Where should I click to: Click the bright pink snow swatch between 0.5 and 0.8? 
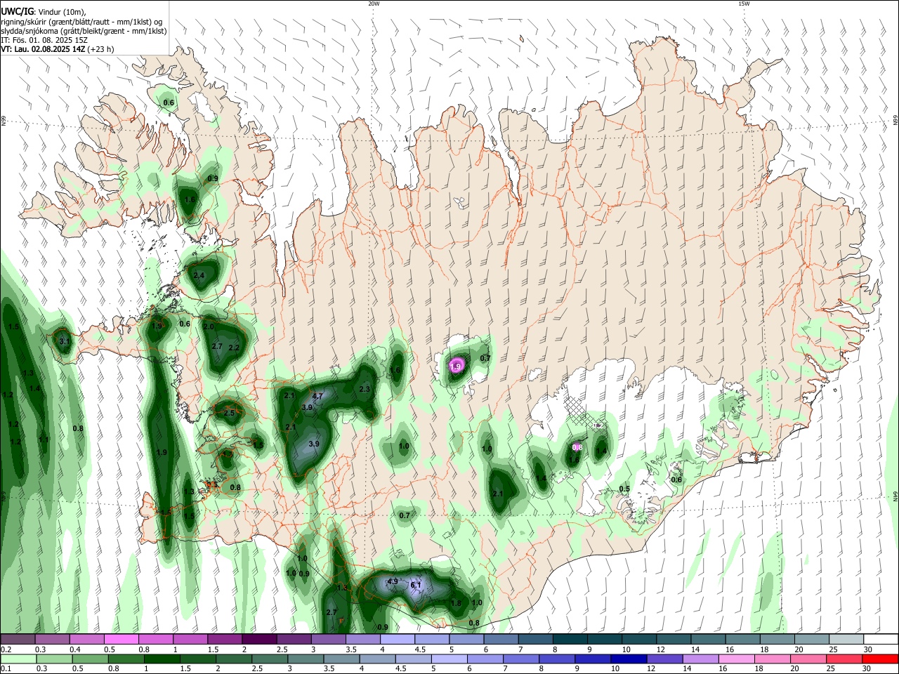(x=121, y=640)
